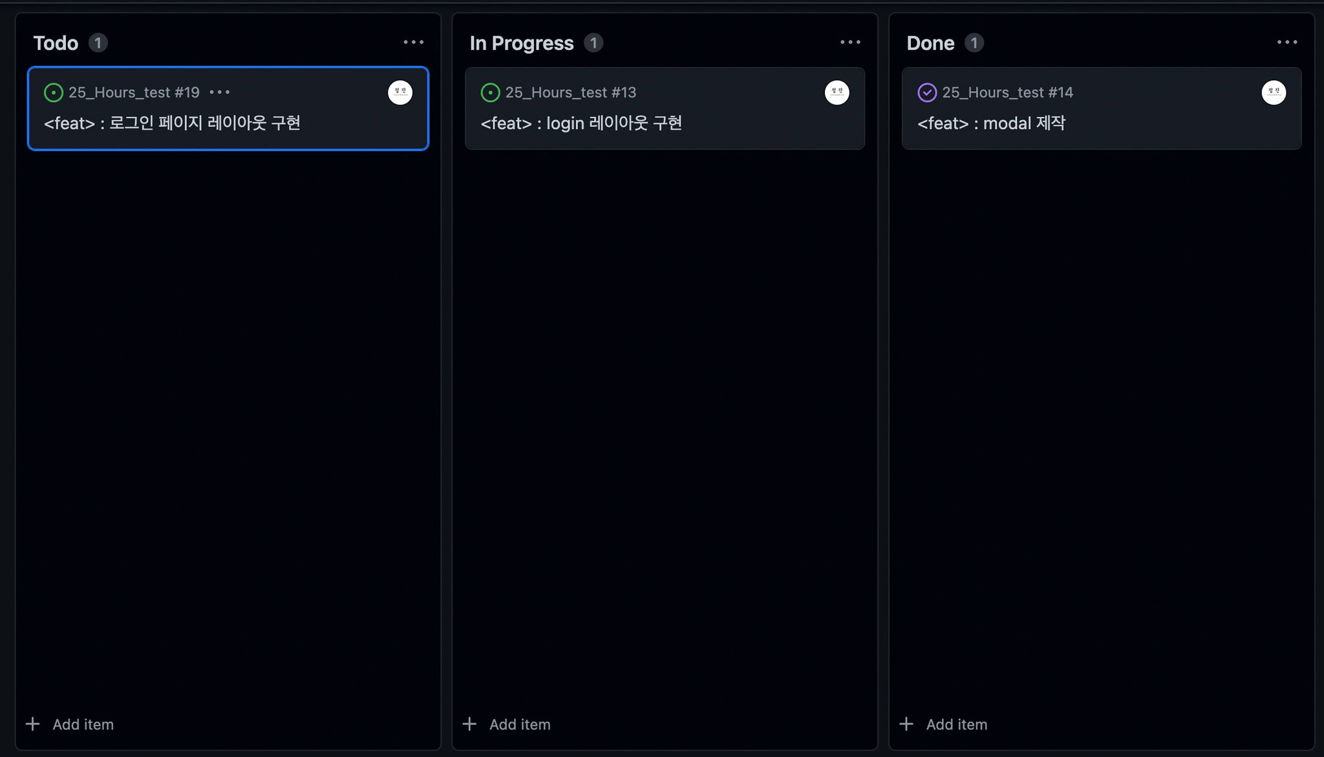The image size is (1324, 757).
Task: Click the Done column heading
Action: pyautogui.click(x=930, y=43)
